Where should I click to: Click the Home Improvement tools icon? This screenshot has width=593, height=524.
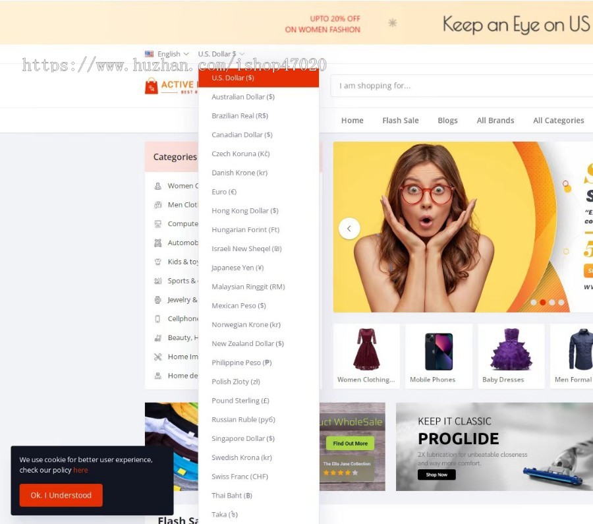point(157,357)
